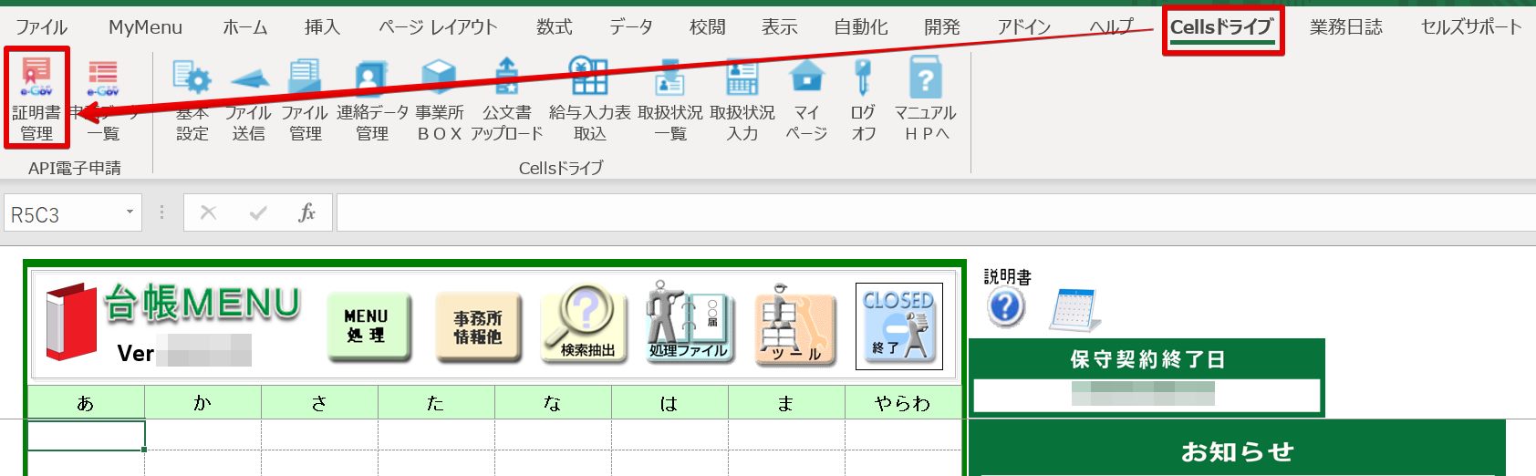1536x476 pixels.
Task: Select the empty cell under あ
Action: point(86,435)
